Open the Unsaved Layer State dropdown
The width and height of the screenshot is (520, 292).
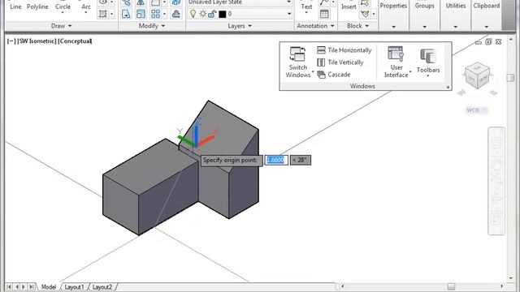pos(289,2)
